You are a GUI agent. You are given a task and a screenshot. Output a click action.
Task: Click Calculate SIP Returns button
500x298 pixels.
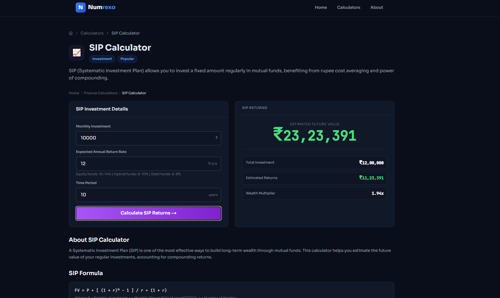149,213
